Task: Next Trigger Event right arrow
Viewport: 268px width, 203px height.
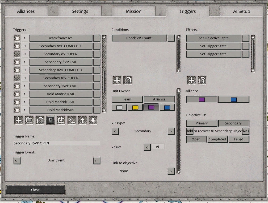Action: (x=97, y=161)
